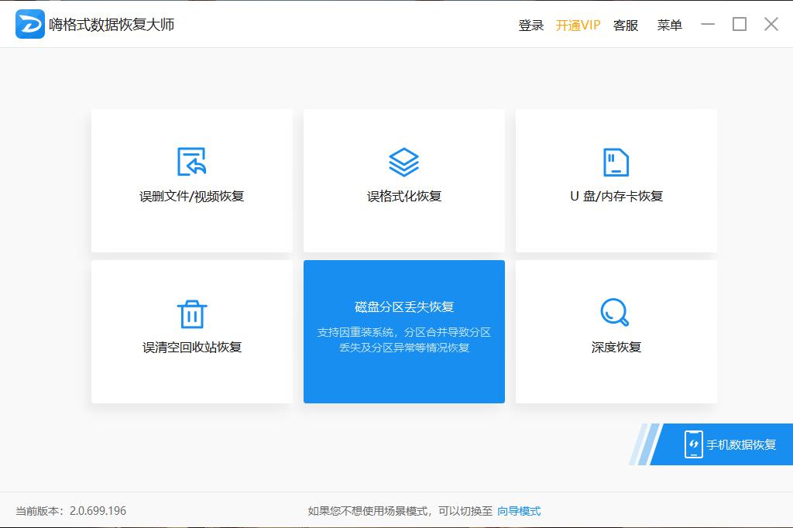
Task: Start 深度恢复 deep recovery mode
Action: pos(616,332)
